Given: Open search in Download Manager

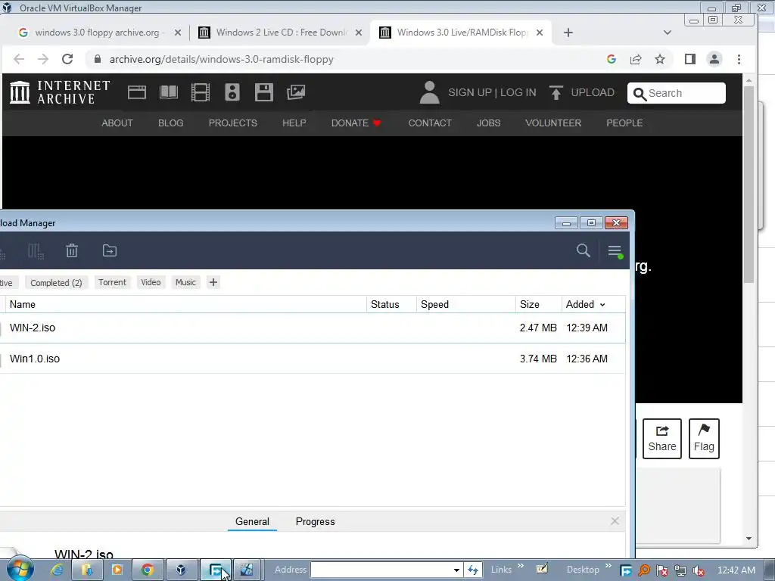Looking at the screenshot, I should point(584,250).
